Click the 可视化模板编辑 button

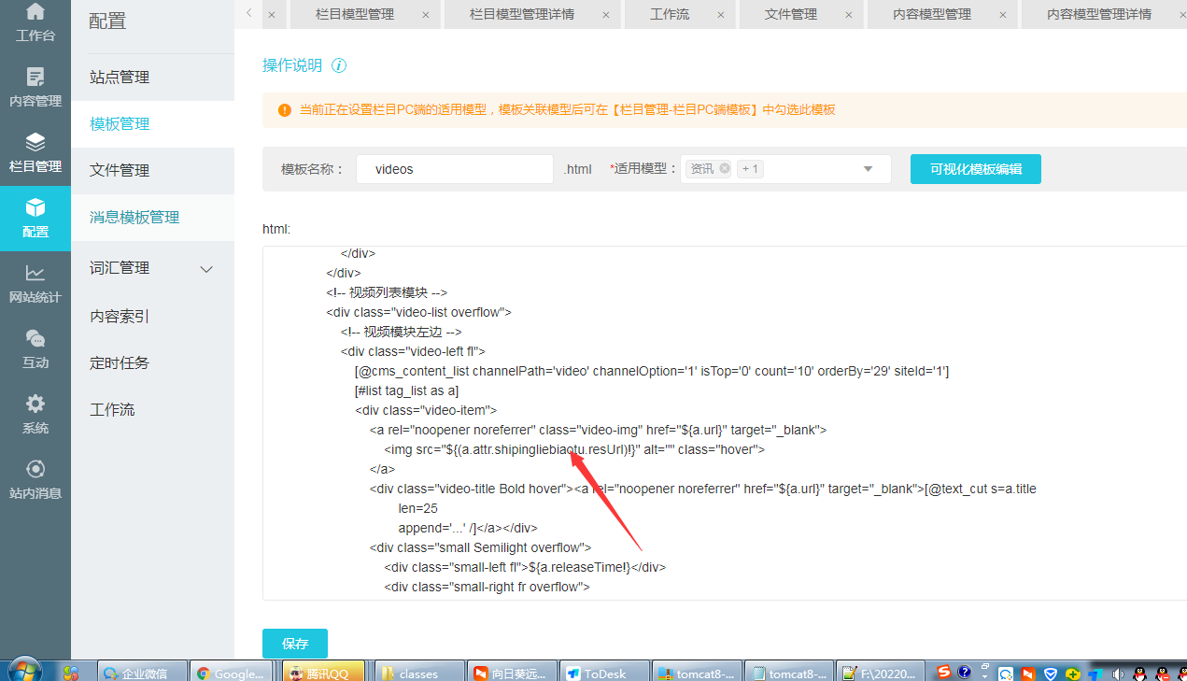pos(975,169)
